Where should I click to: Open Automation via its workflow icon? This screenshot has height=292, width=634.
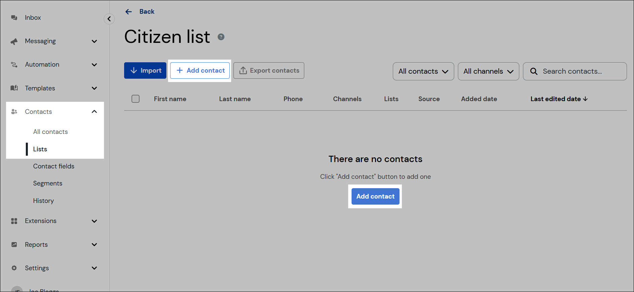click(x=14, y=64)
